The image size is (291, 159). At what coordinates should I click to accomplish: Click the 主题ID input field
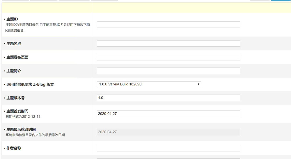168,25
